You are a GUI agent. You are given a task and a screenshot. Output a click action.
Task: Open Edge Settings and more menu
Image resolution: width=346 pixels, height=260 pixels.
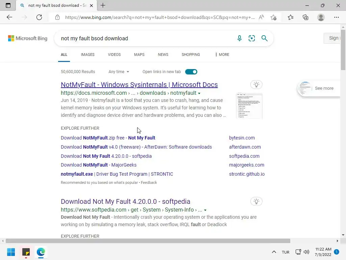click(336, 17)
